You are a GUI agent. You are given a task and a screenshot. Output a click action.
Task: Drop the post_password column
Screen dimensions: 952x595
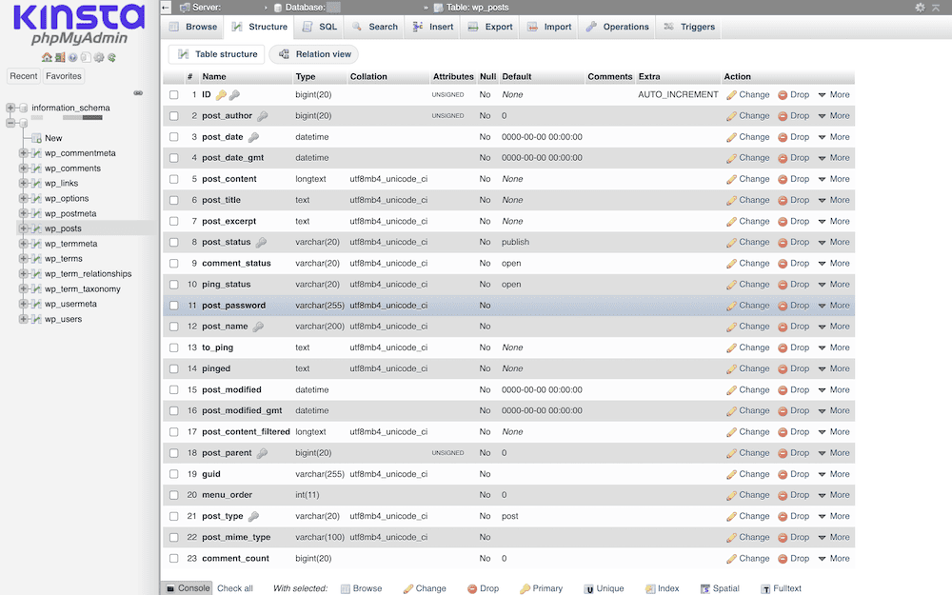[794, 306]
